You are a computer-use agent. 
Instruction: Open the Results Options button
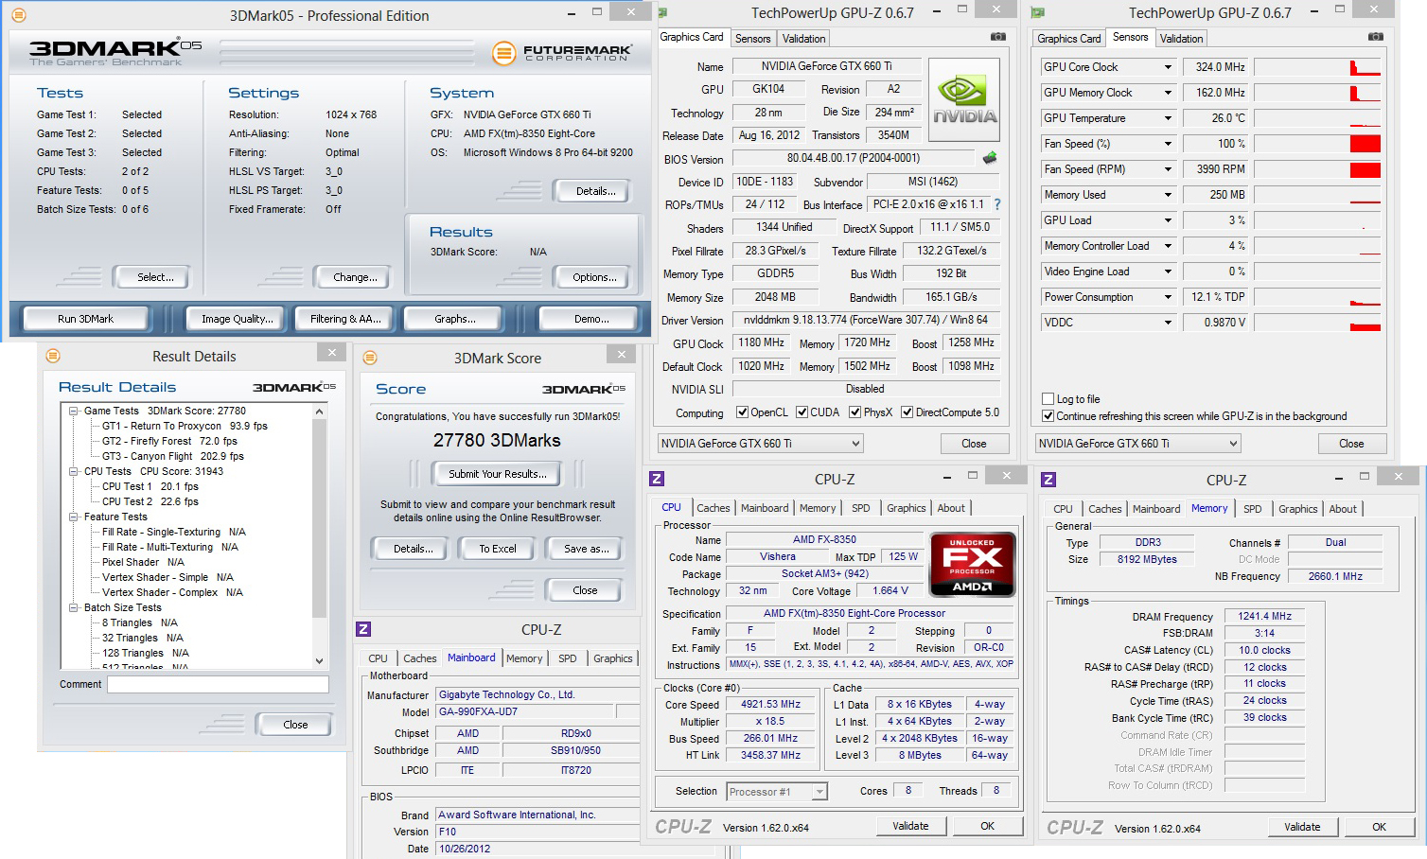593,277
